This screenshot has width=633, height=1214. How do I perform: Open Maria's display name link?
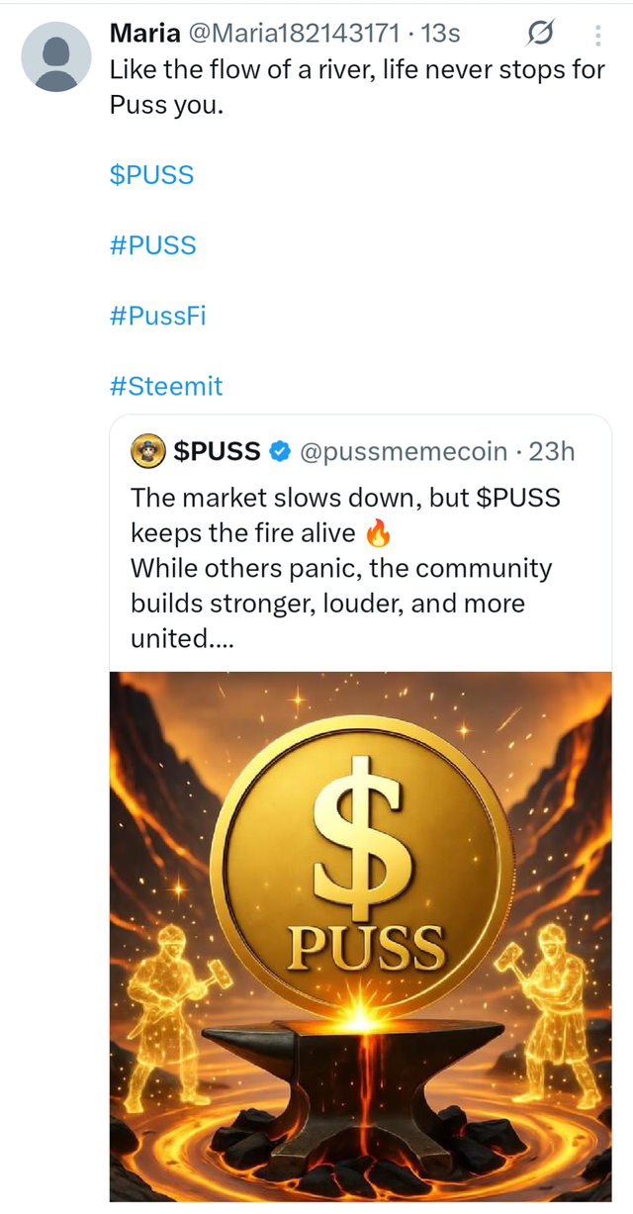(x=144, y=34)
